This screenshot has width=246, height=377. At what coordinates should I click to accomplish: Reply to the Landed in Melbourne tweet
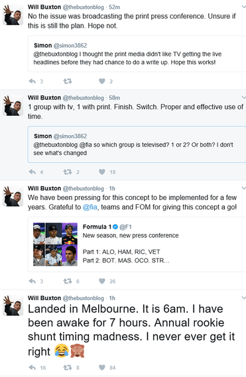(32, 367)
